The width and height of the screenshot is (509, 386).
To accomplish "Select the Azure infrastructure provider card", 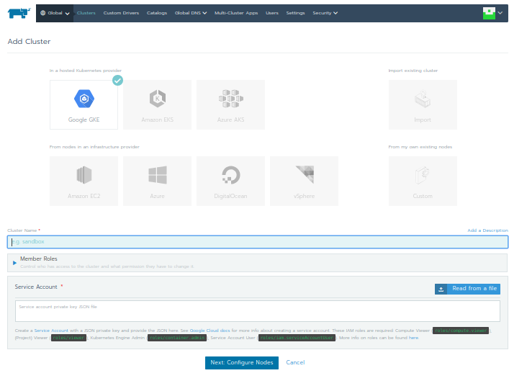I will [158, 181].
